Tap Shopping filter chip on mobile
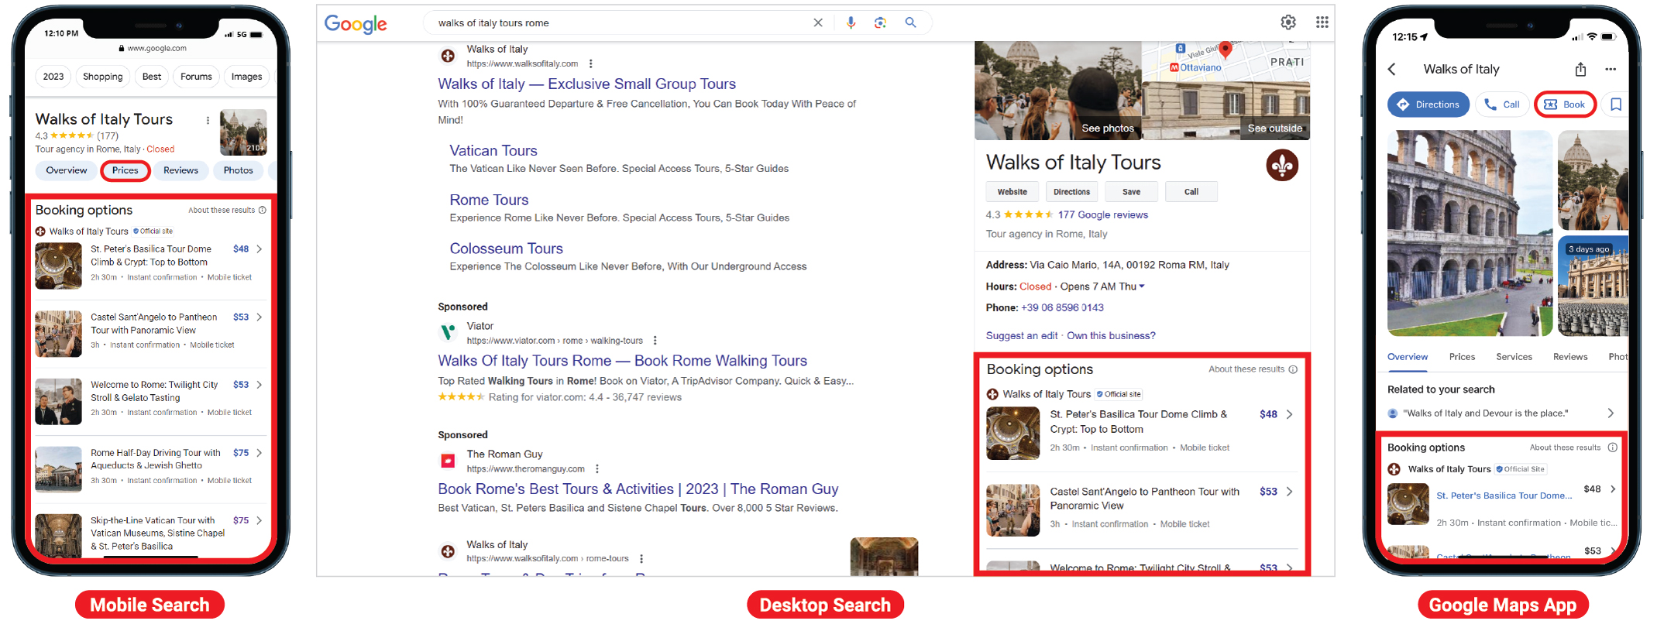The height and width of the screenshot is (631, 1657). [x=103, y=77]
